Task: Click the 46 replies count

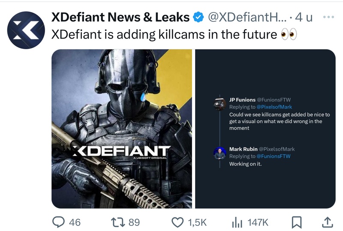Action: 75,222
